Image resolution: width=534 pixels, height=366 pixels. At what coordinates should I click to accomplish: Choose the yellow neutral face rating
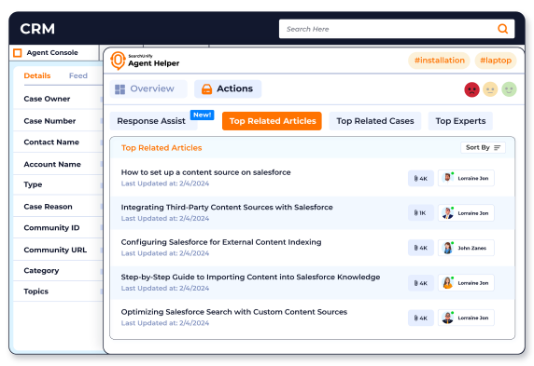490,89
